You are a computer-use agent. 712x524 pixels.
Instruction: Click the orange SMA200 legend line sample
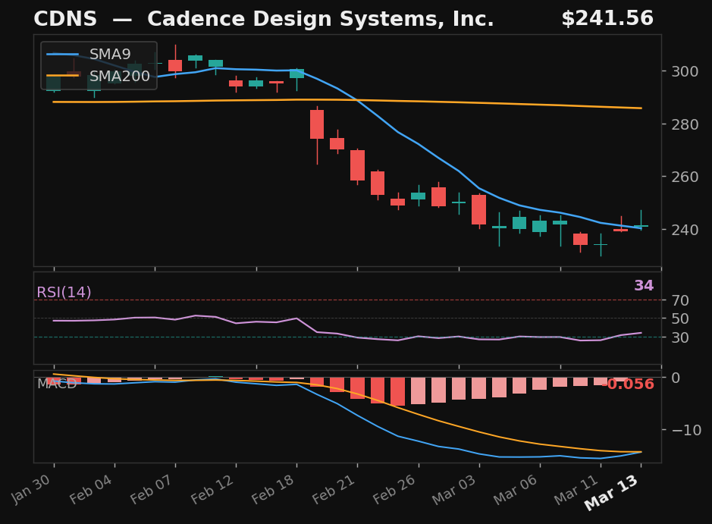coord(63,76)
